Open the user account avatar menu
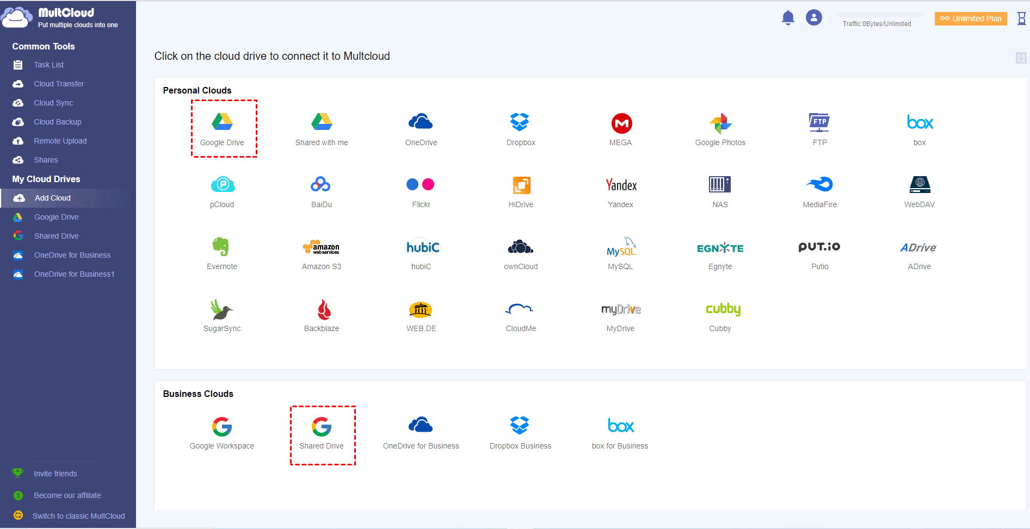 (814, 18)
